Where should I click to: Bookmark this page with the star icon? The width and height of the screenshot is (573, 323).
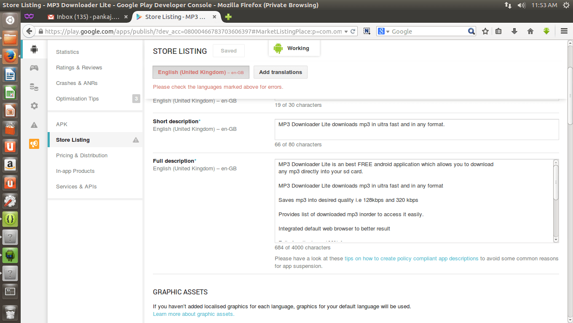pos(485,31)
